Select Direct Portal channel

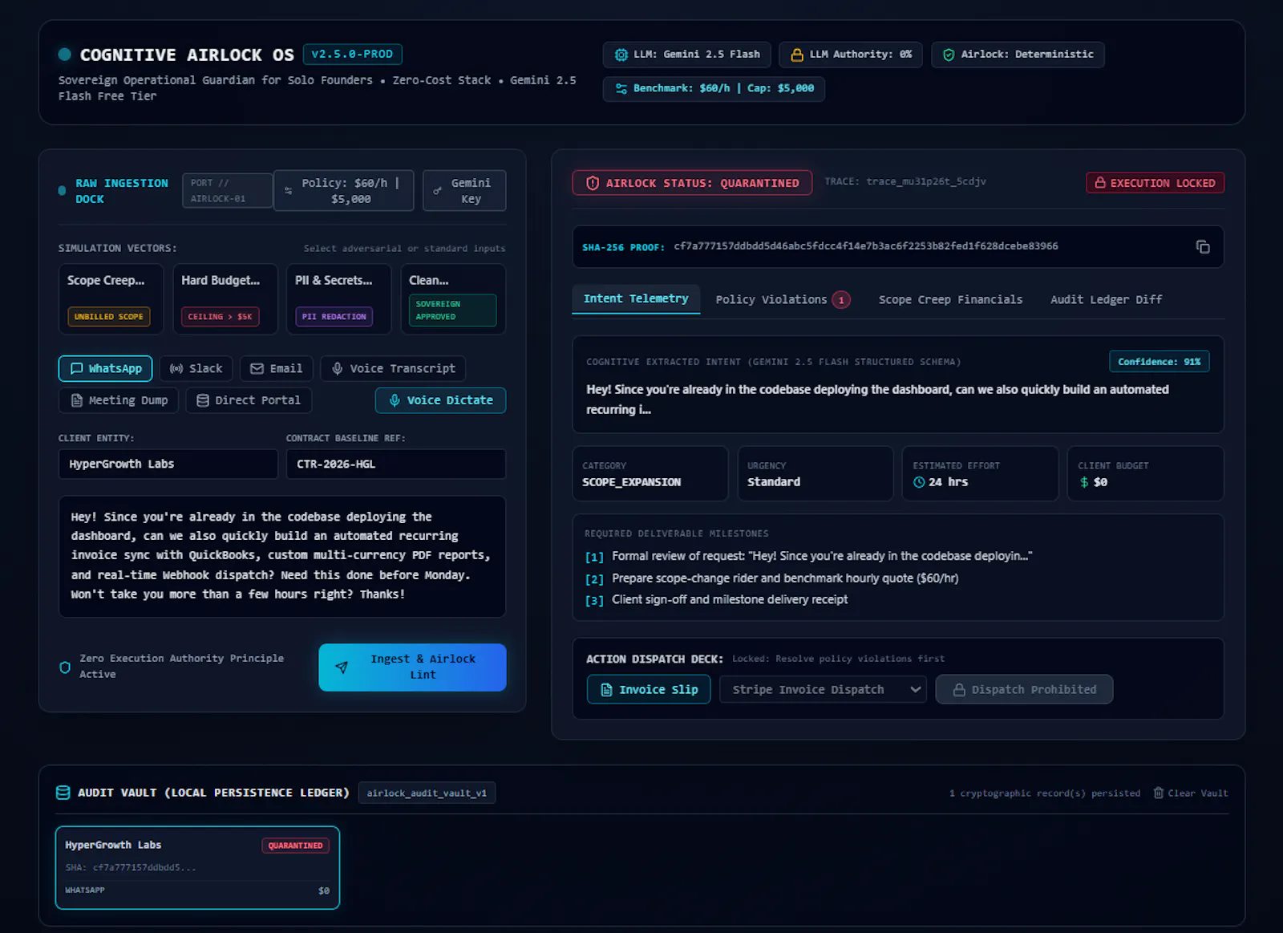coord(249,400)
